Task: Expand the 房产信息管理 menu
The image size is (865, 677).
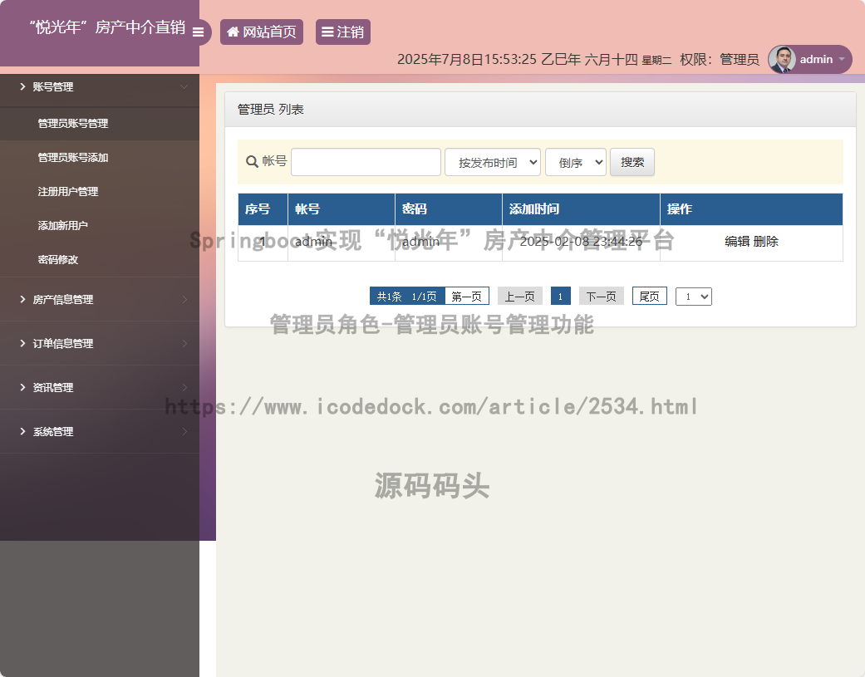Action: click(x=100, y=299)
